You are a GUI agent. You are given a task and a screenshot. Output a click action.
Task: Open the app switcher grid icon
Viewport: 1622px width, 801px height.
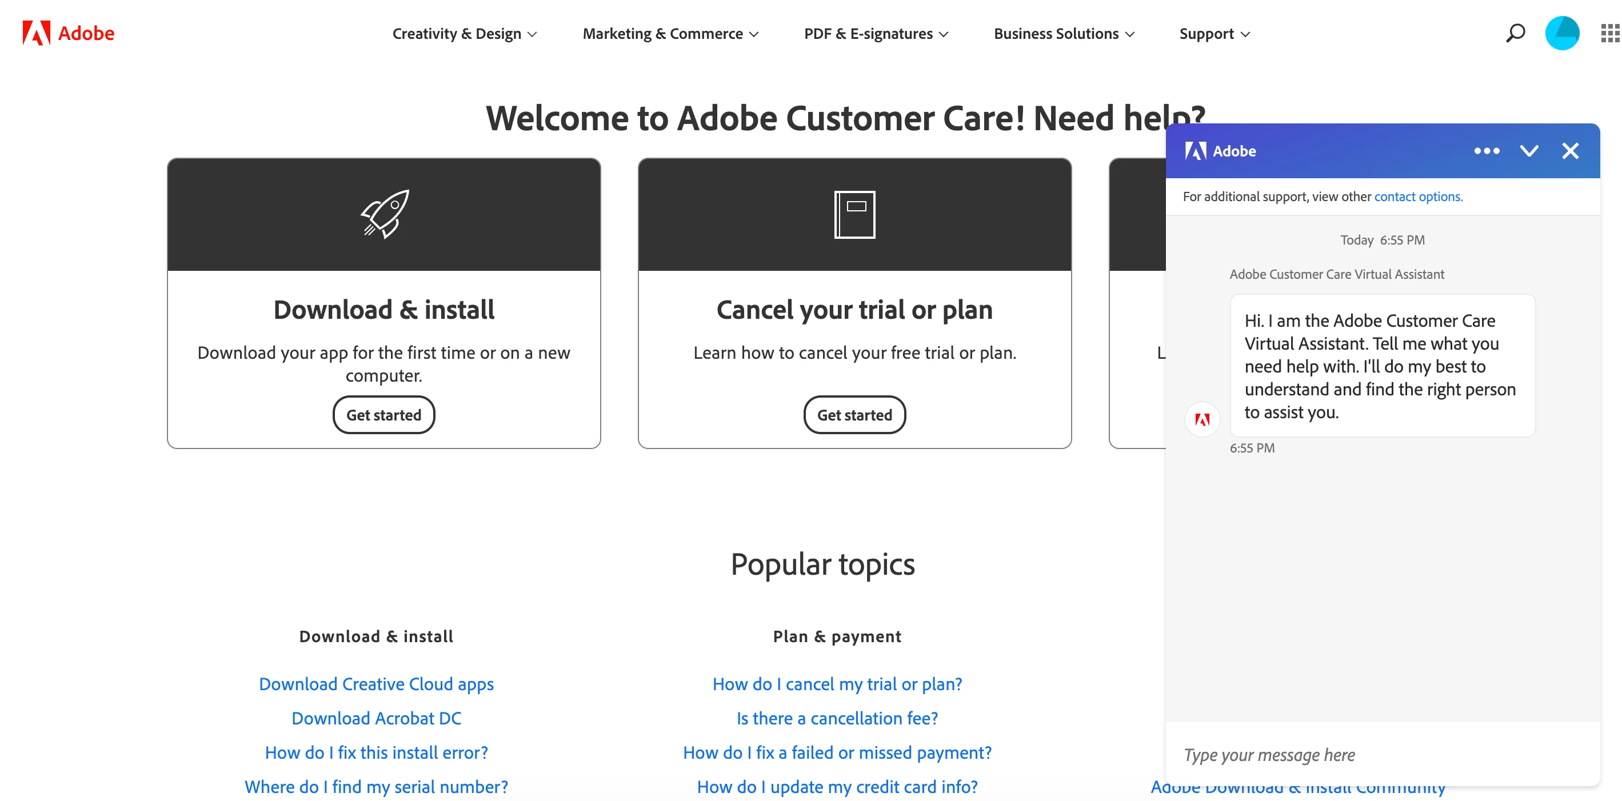[x=1609, y=33]
